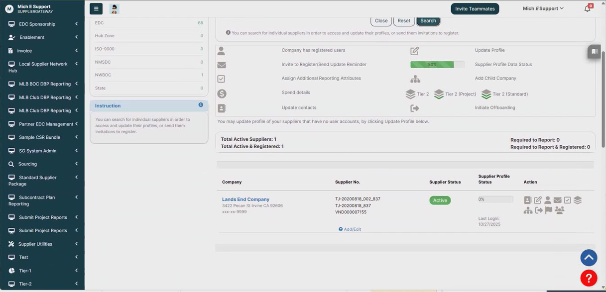The height and width of the screenshot is (292, 606).
Task: Expand the Supplier Utilities sidebar menu
Action: click(42, 244)
